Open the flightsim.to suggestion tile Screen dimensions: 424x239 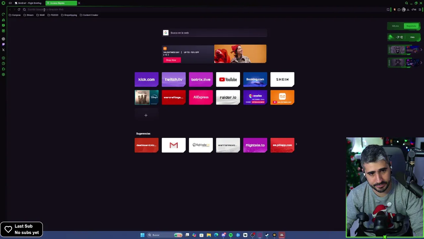[x=255, y=145]
